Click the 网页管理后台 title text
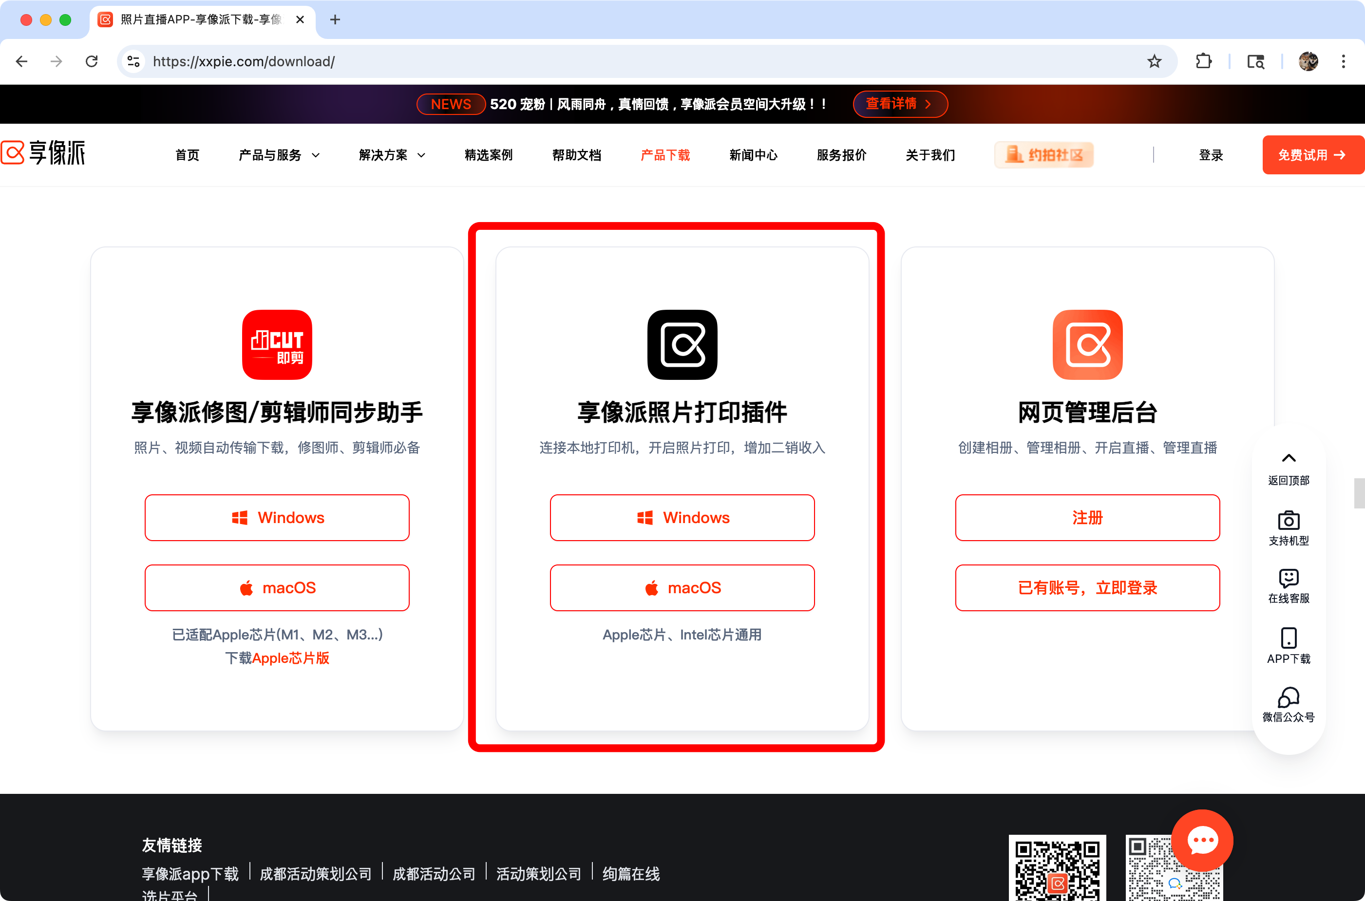The height and width of the screenshot is (901, 1365). (1087, 413)
